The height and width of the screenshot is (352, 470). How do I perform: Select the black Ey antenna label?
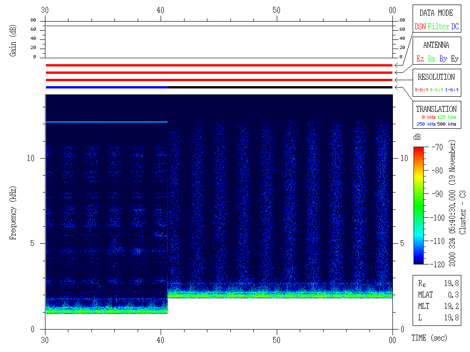454,59
